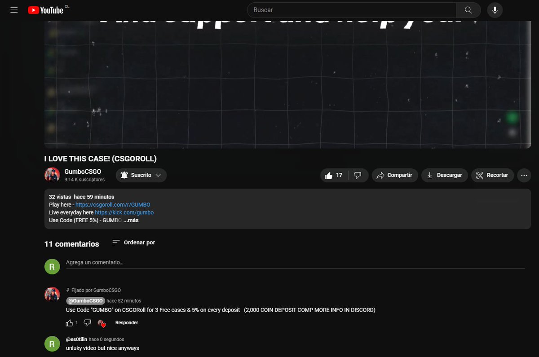Click 32 vistas hace 59 minutos text

coord(81,197)
